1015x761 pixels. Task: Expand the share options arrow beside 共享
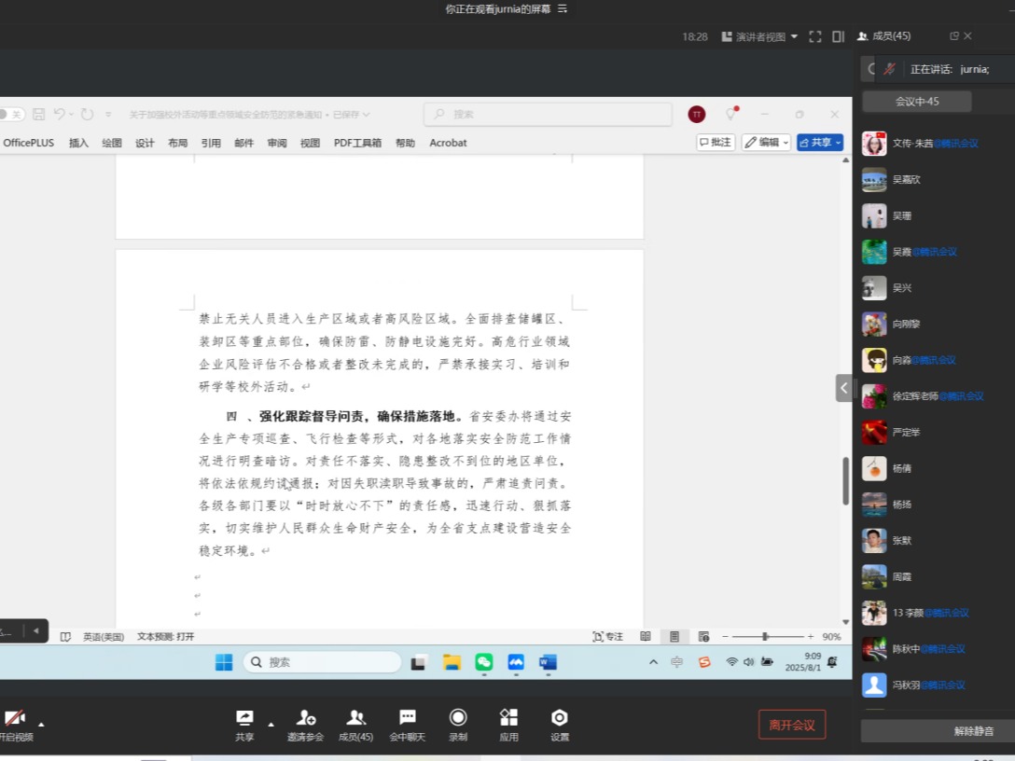[x=271, y=725]
